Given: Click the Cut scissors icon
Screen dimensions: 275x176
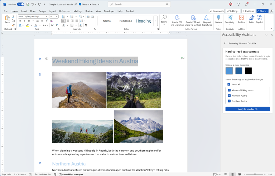Looking at the screenshot, I should tap(13, 16).
